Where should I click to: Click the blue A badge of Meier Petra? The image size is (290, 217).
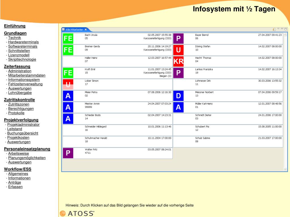[68, 96]
